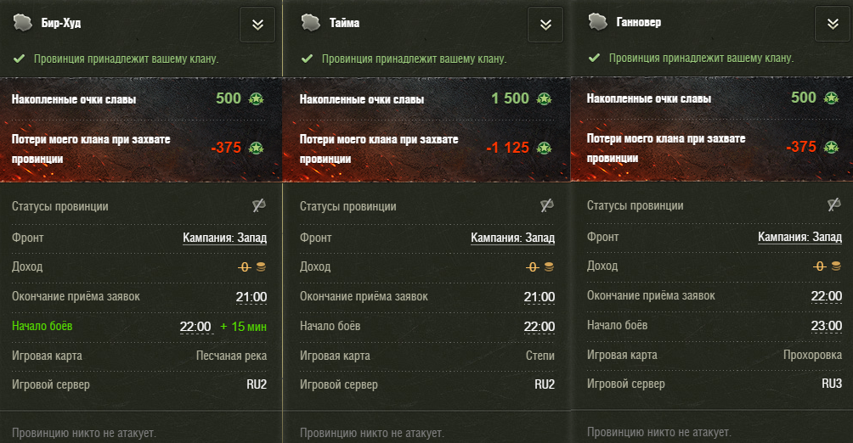Image resolution: width=853 pixels, height=443 pixels.
Task: Expand the Ганновер province panel chevron
Action: tap(833, 24)
